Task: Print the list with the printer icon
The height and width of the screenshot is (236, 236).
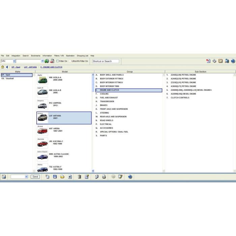Action: pos(104,177)
